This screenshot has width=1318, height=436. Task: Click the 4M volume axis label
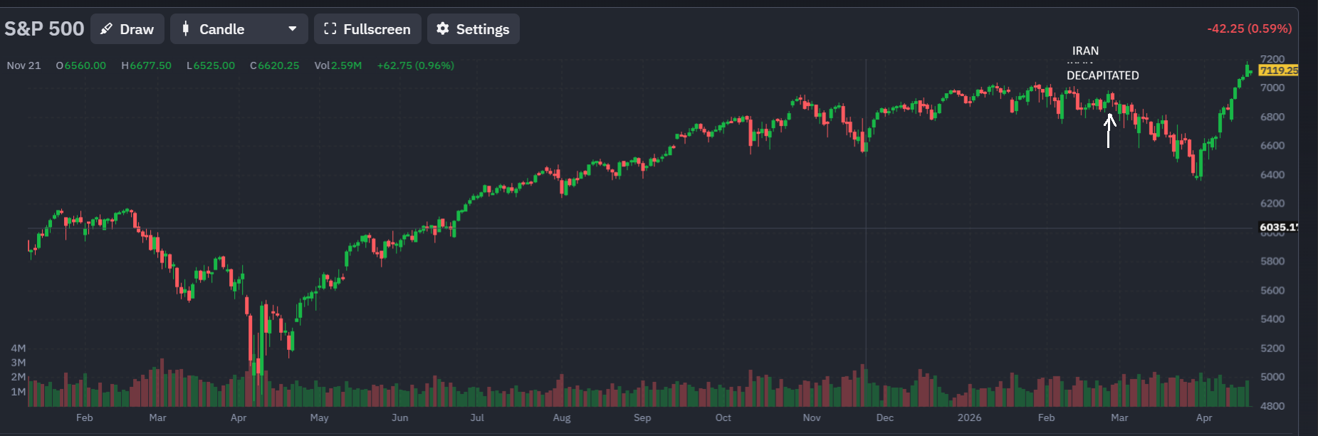tap(19, 348)
